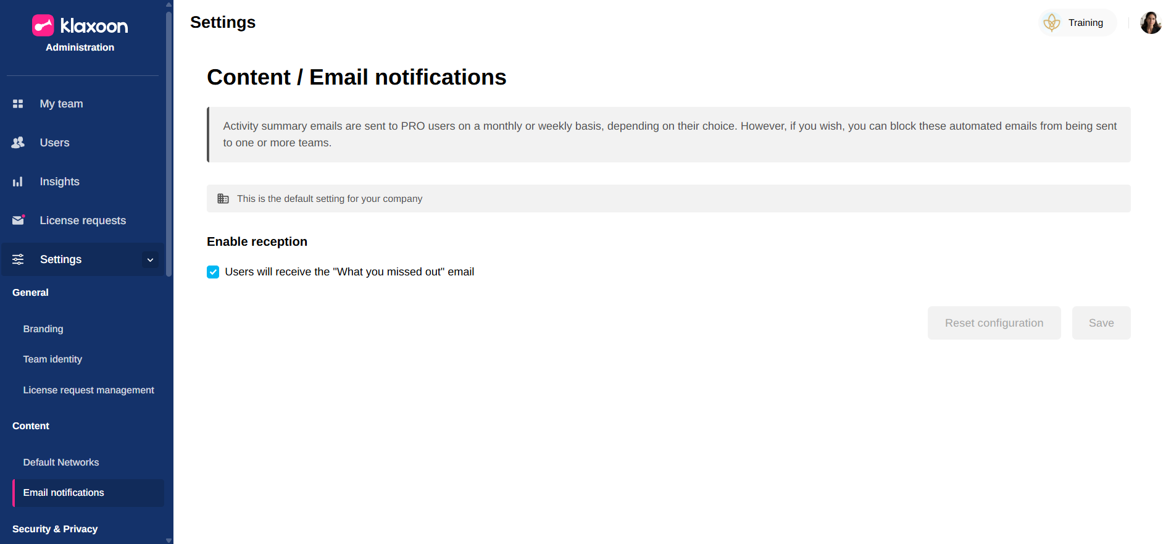Click the Insights bar chart icon

(18, 182)
